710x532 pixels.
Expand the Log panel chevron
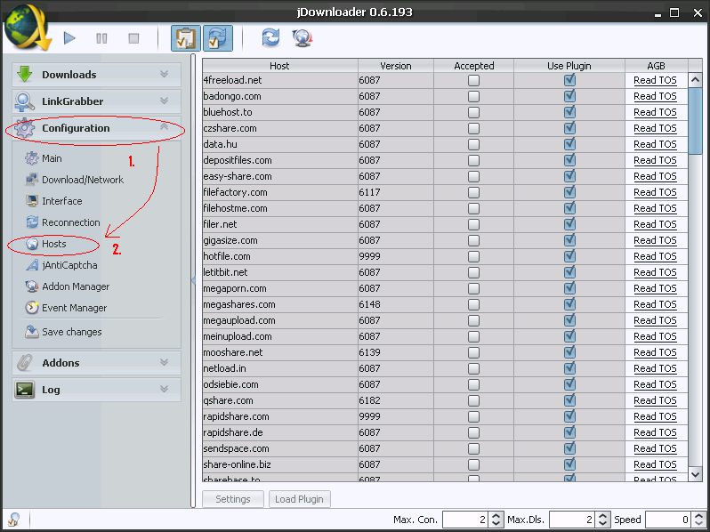pos(164,389)
